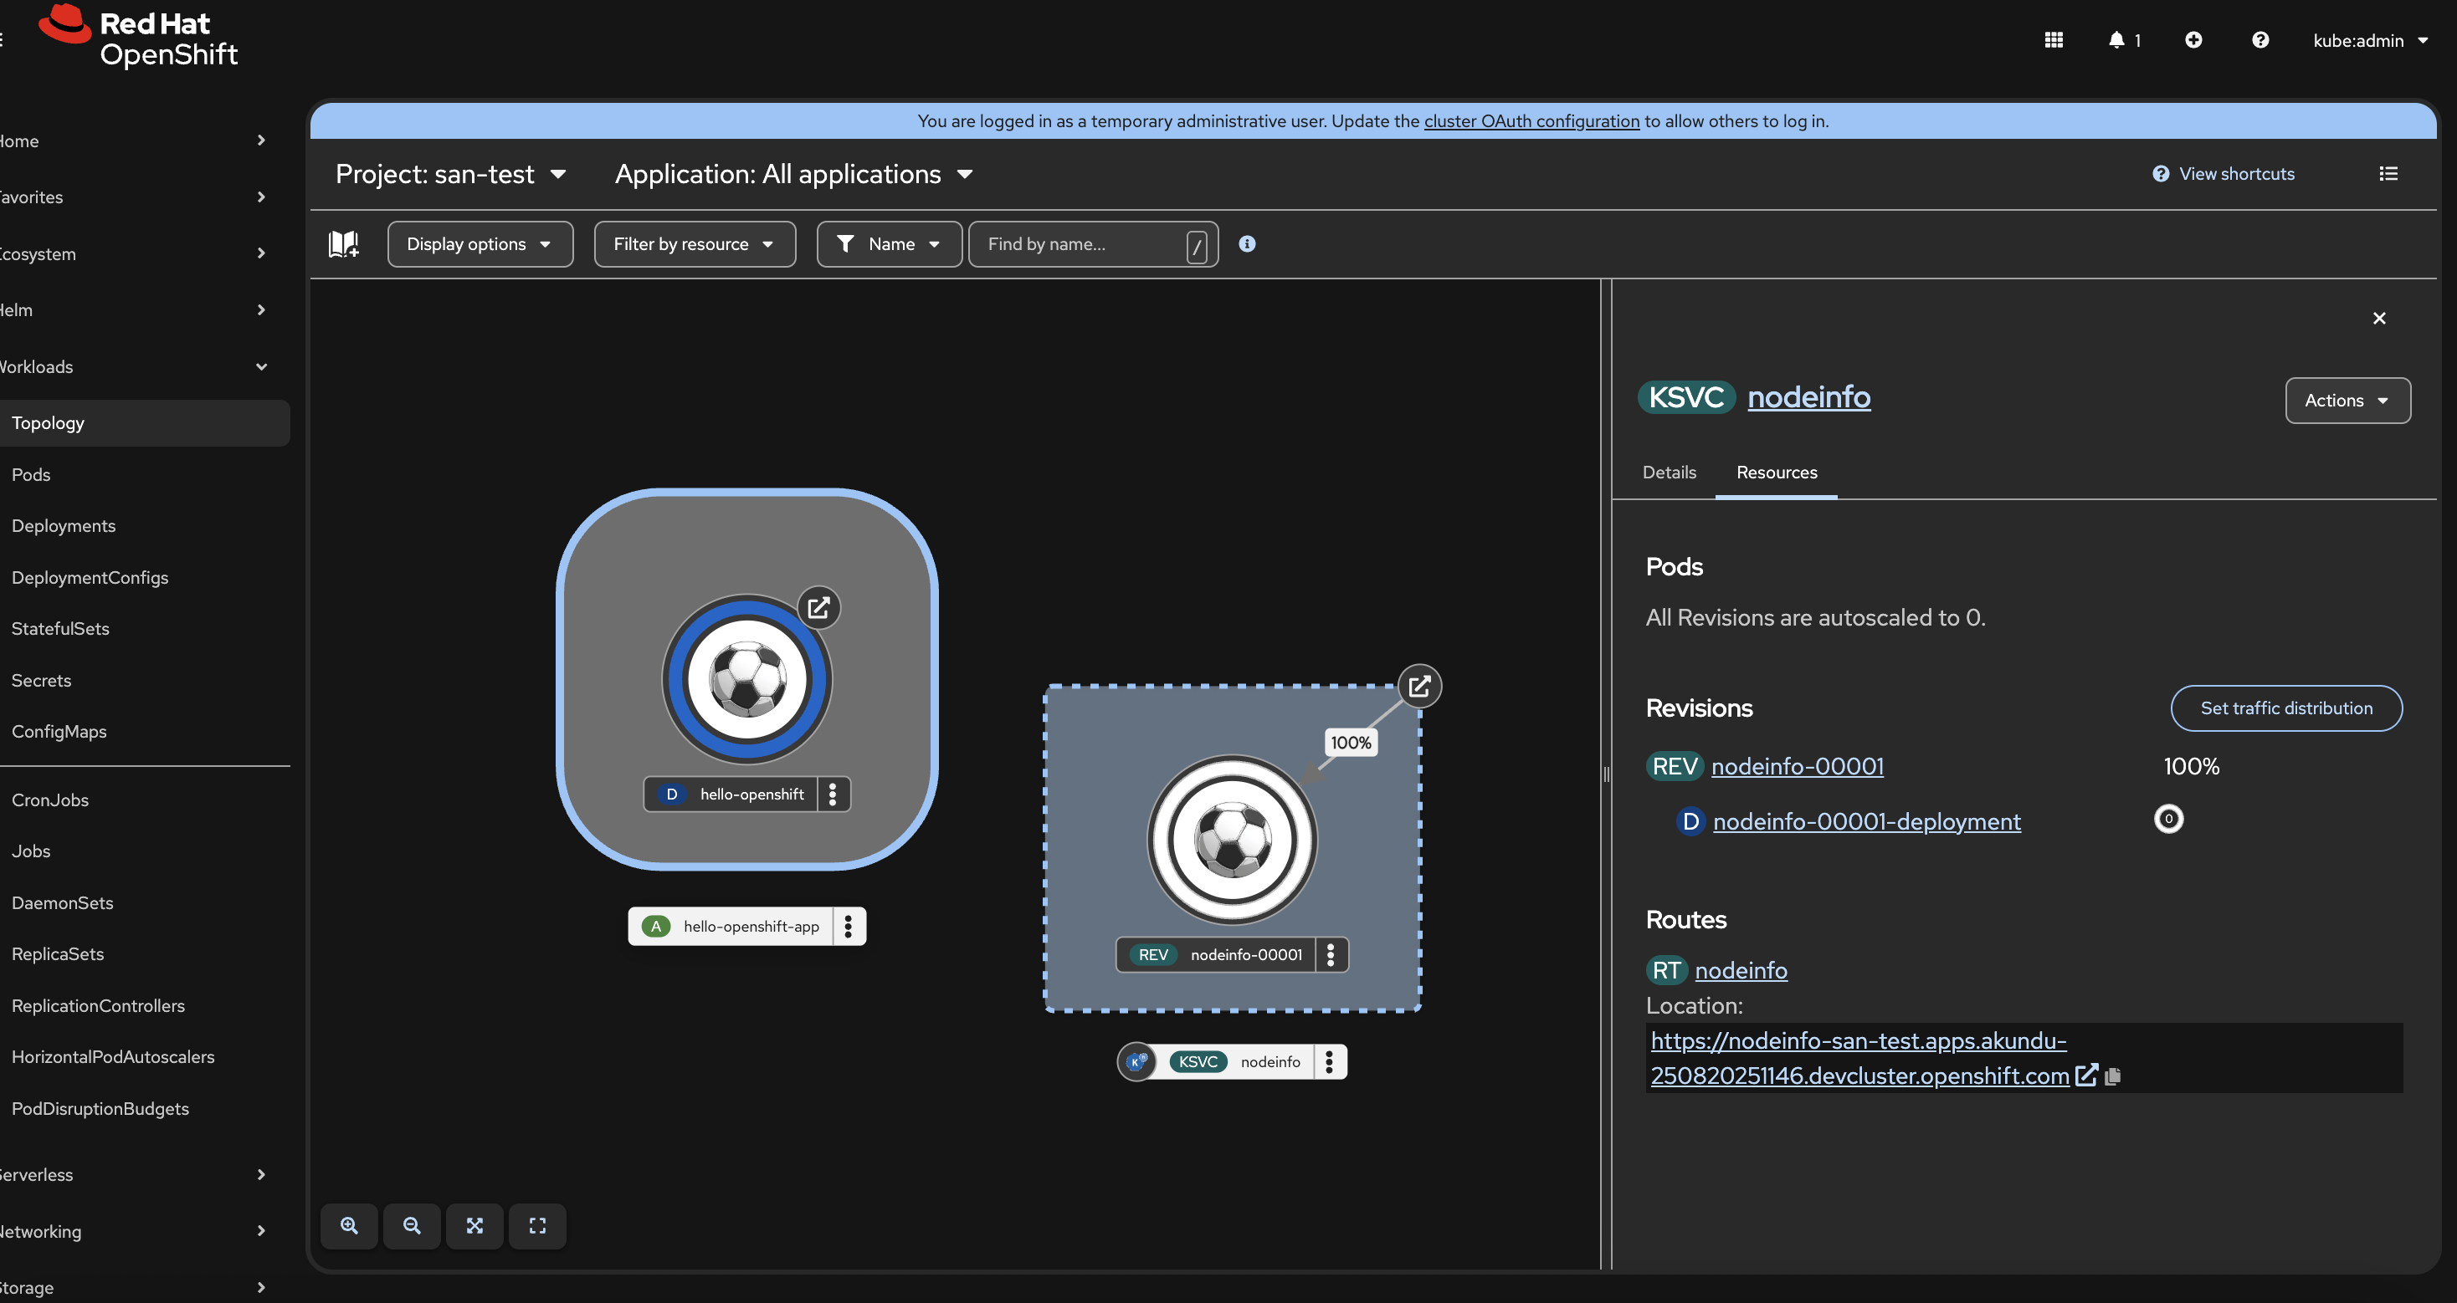Viewport: 2457px width, 1303px height.
Task: Open the Project san-test selector
Action: [x=450, y=175]
